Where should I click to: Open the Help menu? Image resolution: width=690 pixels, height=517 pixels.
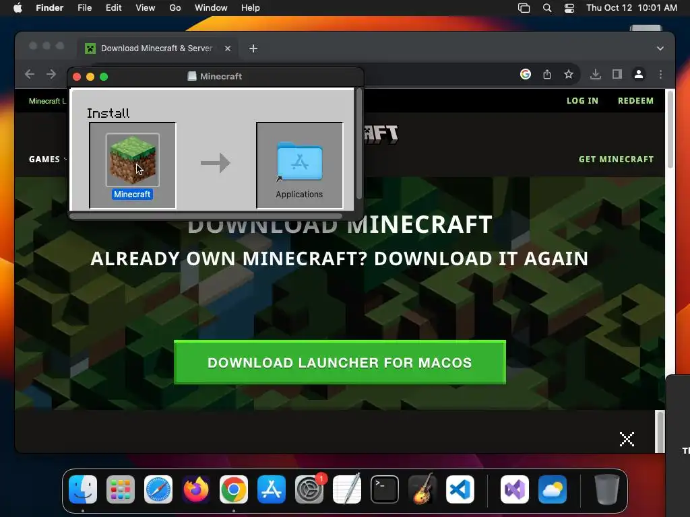point(251,8)
